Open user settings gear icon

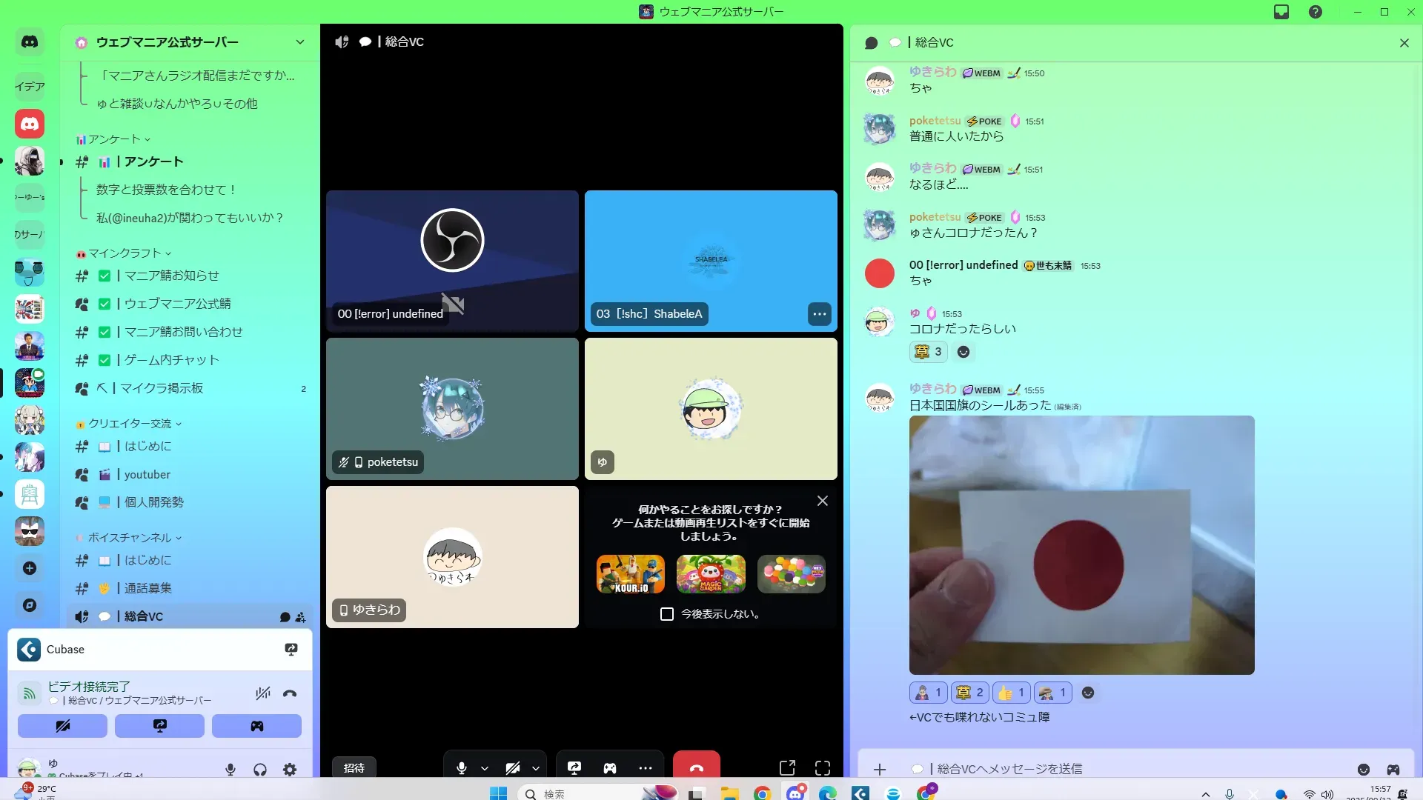(x=290, y=770)
